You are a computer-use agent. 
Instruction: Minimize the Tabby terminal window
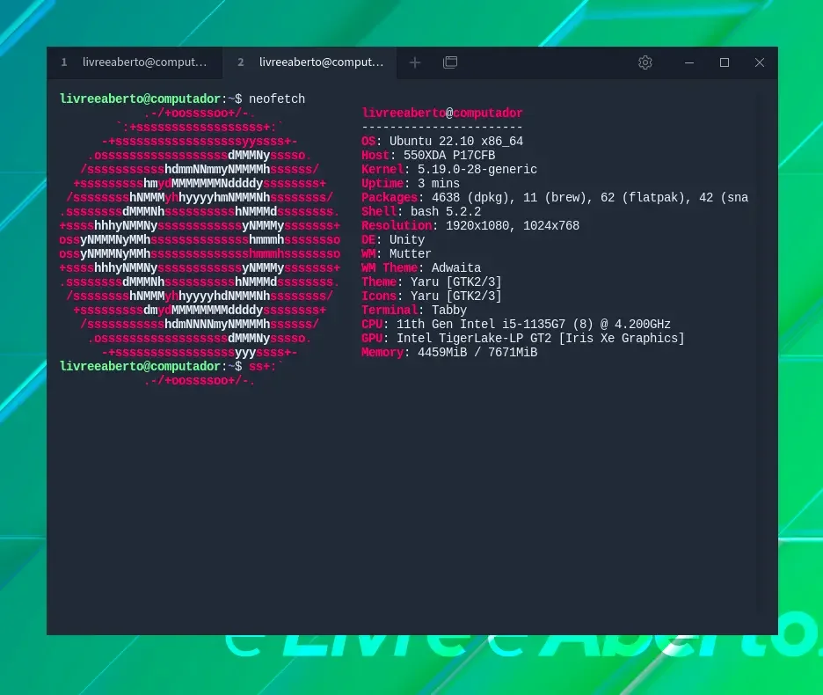tap(689, 62)
